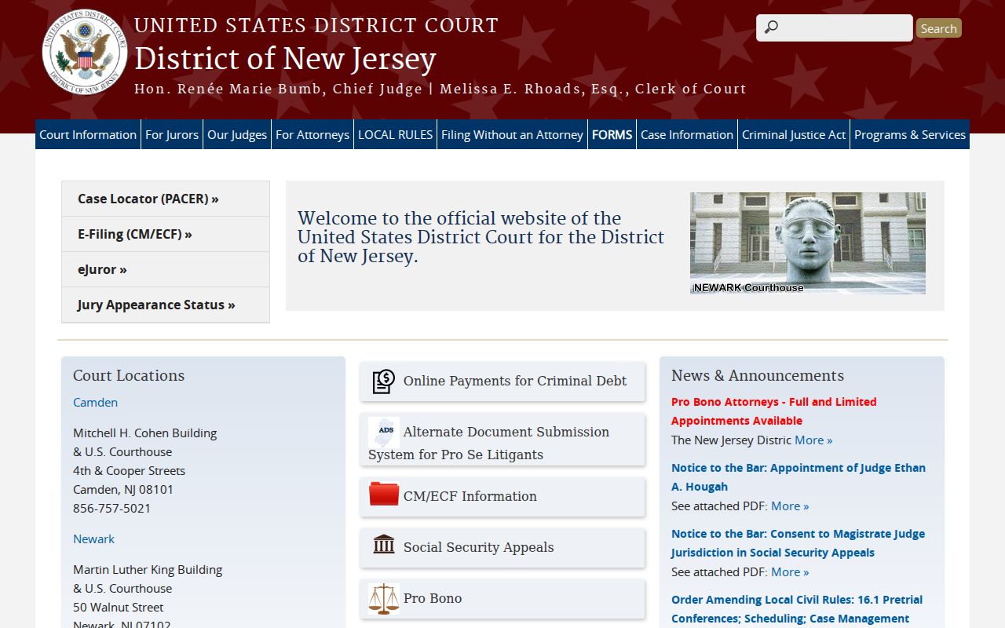Image resolution: width=1005 pixels, height=628 pixels.
Task: Open CM/ECF Information button
Action: click(x=502, y=496)
